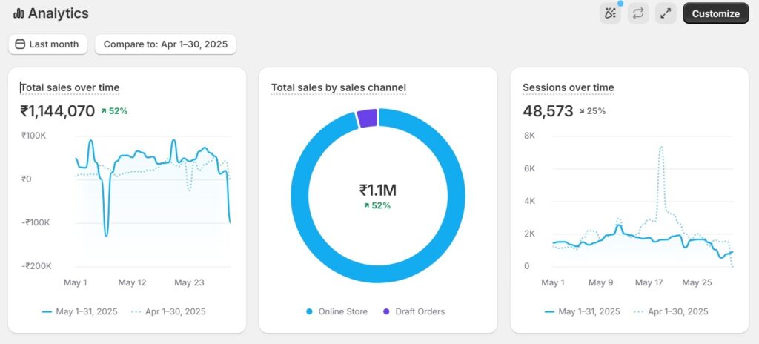Click the party popper what's new icon
The height and width of the screenshot is (344, 759).
(610, 13)
